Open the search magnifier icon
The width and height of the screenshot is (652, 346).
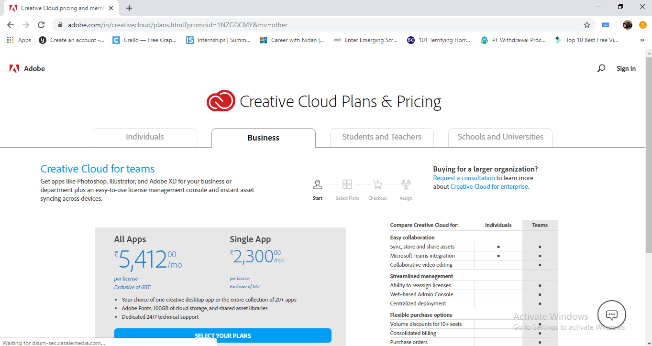click(x=601, y=69)
